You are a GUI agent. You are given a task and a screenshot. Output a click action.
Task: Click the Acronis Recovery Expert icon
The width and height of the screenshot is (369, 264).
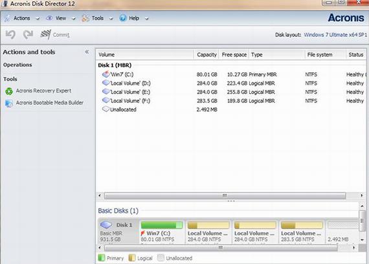[x=9, y=91]
